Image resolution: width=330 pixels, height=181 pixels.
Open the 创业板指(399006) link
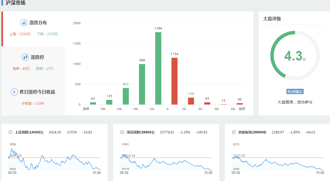coord(252,132)
